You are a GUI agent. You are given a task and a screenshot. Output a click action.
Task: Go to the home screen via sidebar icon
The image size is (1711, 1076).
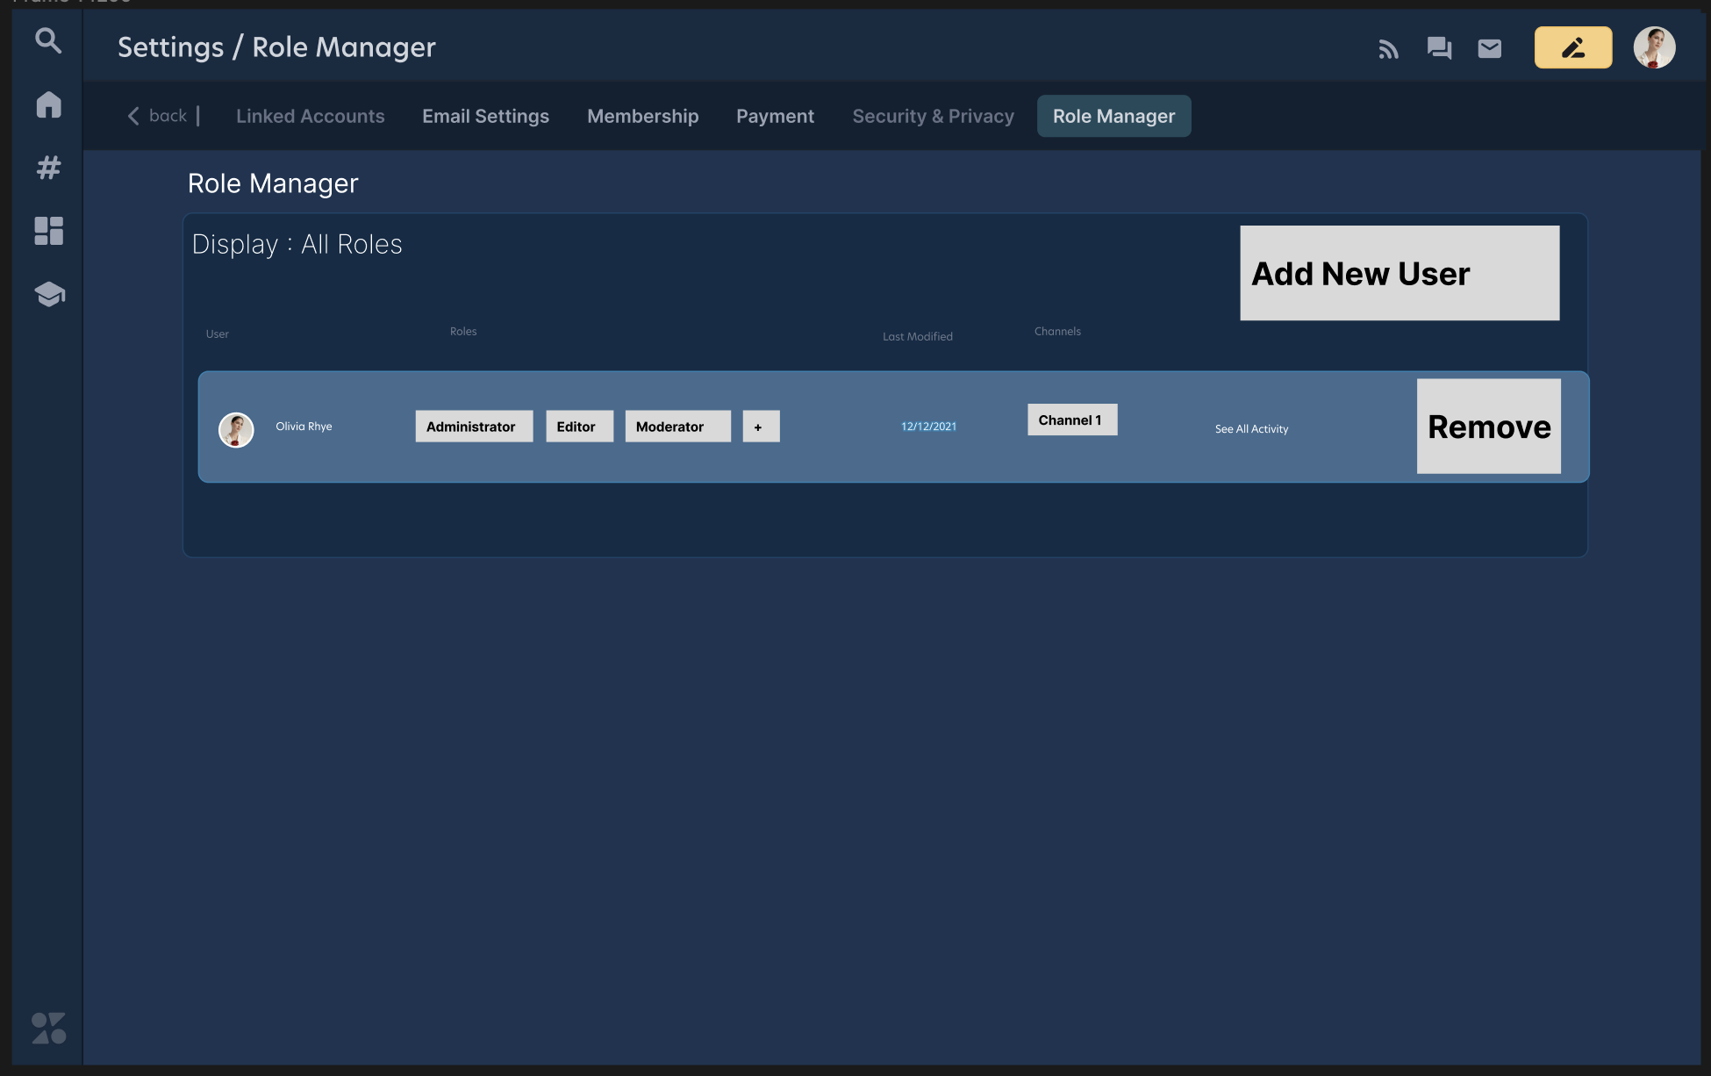point(48,104)
